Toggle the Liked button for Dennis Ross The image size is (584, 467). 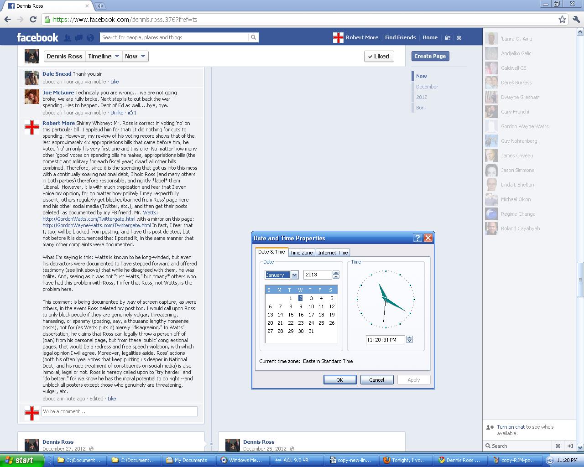coord(379,56)
